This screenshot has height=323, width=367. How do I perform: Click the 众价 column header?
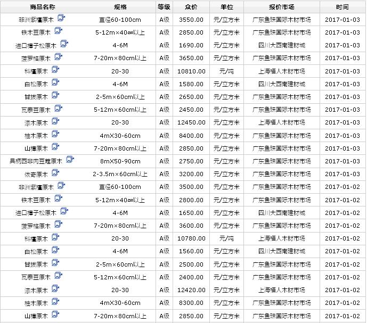point(191,7)
